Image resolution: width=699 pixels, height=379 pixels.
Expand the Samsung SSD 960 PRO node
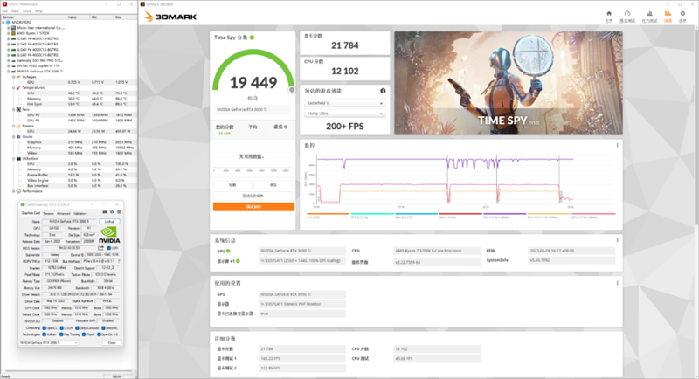(9, 60)
